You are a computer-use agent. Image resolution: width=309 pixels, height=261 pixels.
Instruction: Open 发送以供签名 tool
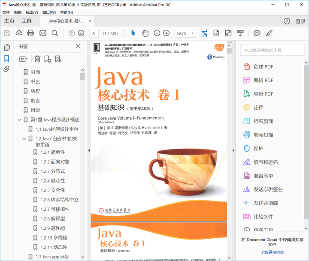pyautogui.click(x=263, y=189)
